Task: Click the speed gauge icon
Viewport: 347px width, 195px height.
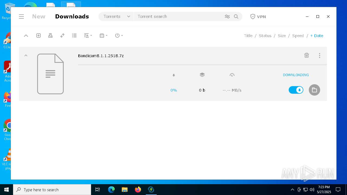Action: pyautogui.click(x=232, y=75)
